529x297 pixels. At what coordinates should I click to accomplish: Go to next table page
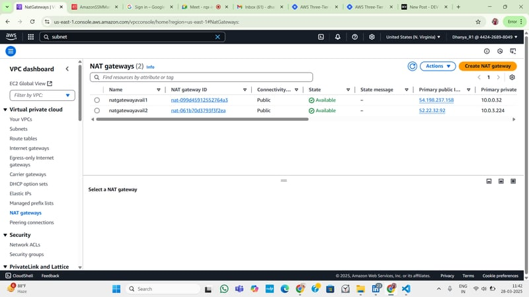click(499, 77)
